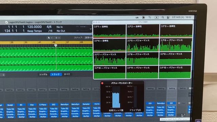
Task: Open the pointer left-click tool menu
Action: tap(50, 38)
